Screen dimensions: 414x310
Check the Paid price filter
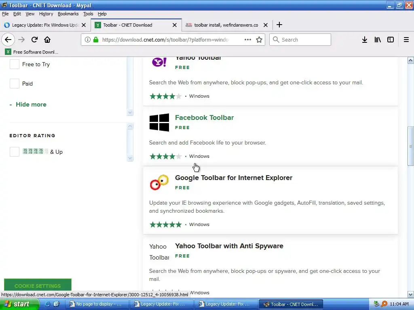15,84
